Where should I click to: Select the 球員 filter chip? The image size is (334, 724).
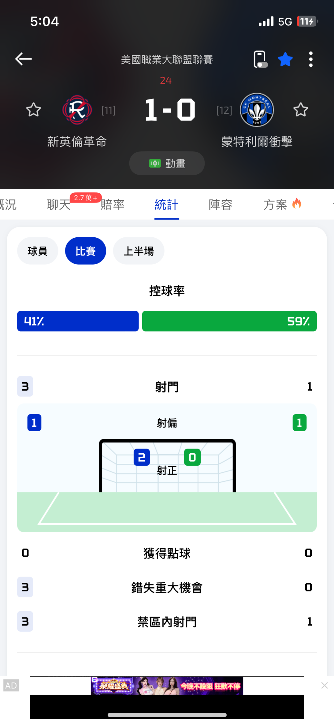37,251
